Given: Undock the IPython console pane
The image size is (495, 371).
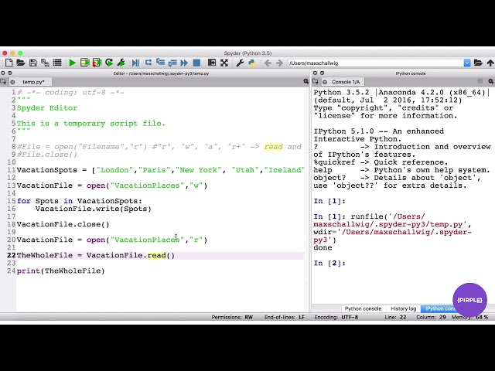Looking at the screenshot, I should (x=322, y=73).
